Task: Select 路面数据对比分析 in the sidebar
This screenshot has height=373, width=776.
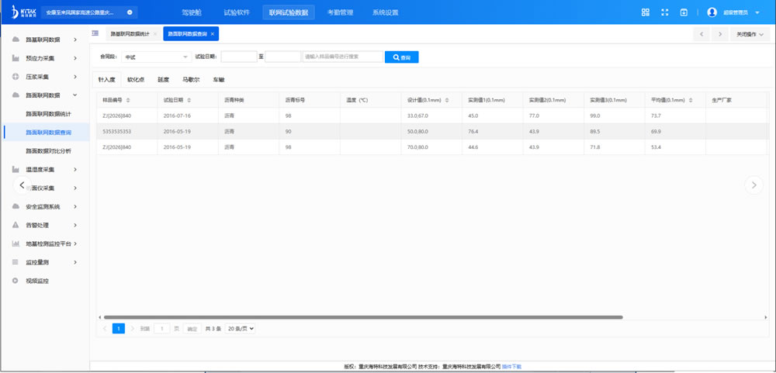Action: click(x=48, y=150)
